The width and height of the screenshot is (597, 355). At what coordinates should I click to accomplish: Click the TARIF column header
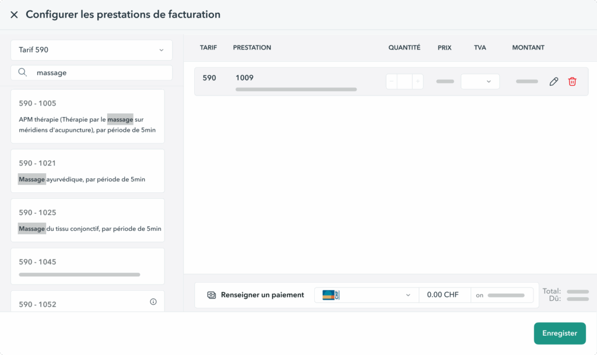(x=208, y=48)
